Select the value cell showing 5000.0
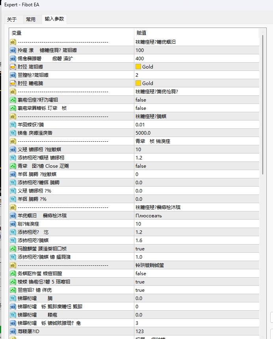 point(197,133)
